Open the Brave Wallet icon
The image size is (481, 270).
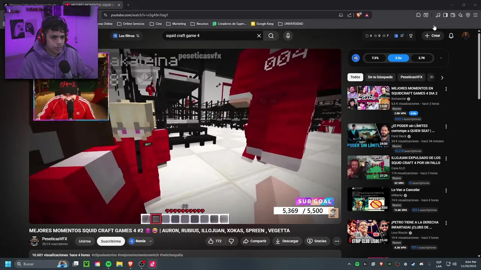tap(453, 15)
